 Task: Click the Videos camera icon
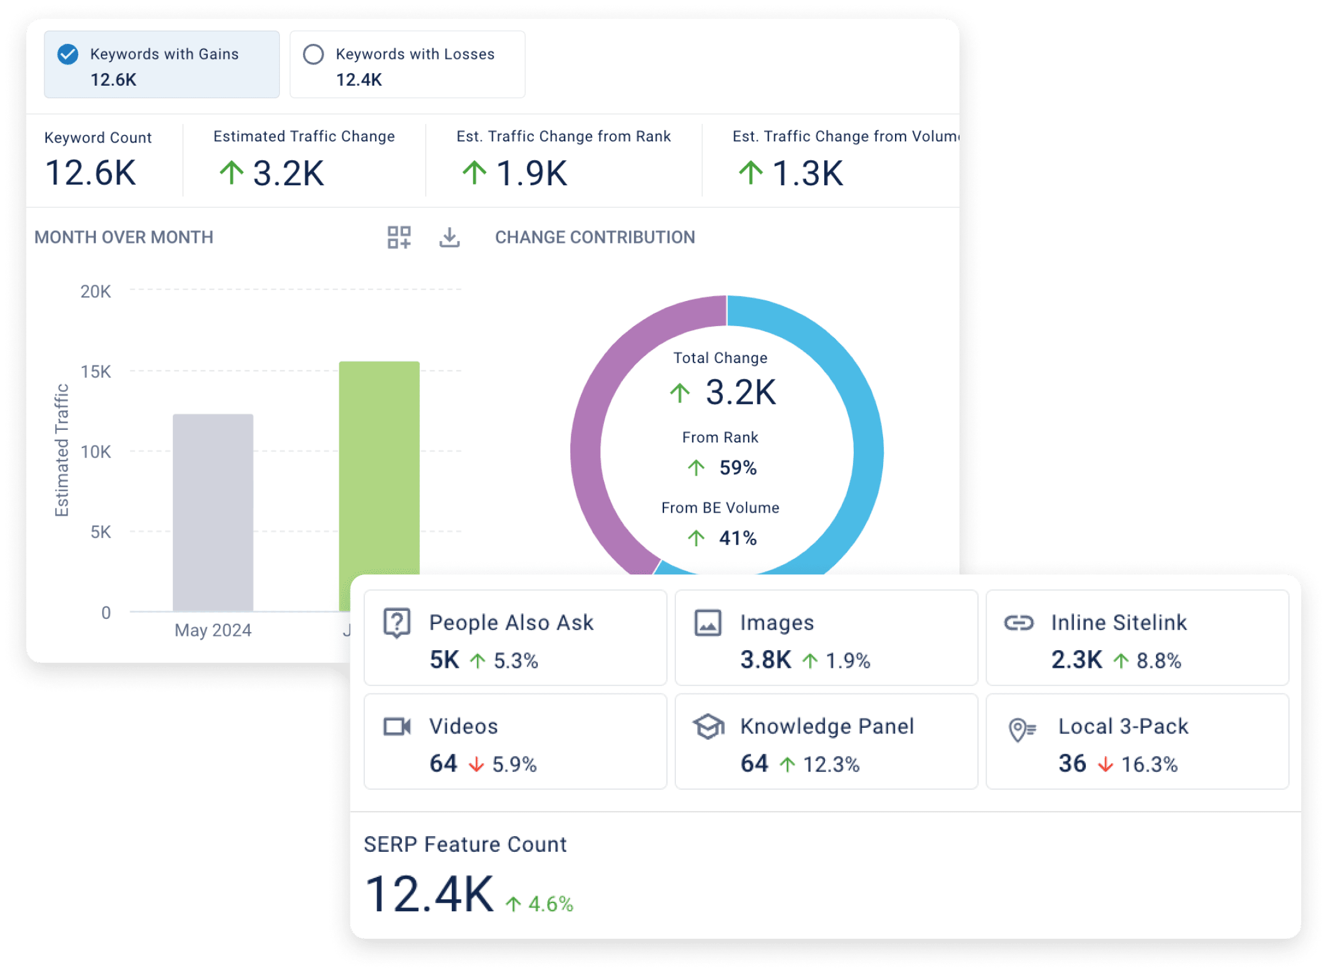click(397, 727)
